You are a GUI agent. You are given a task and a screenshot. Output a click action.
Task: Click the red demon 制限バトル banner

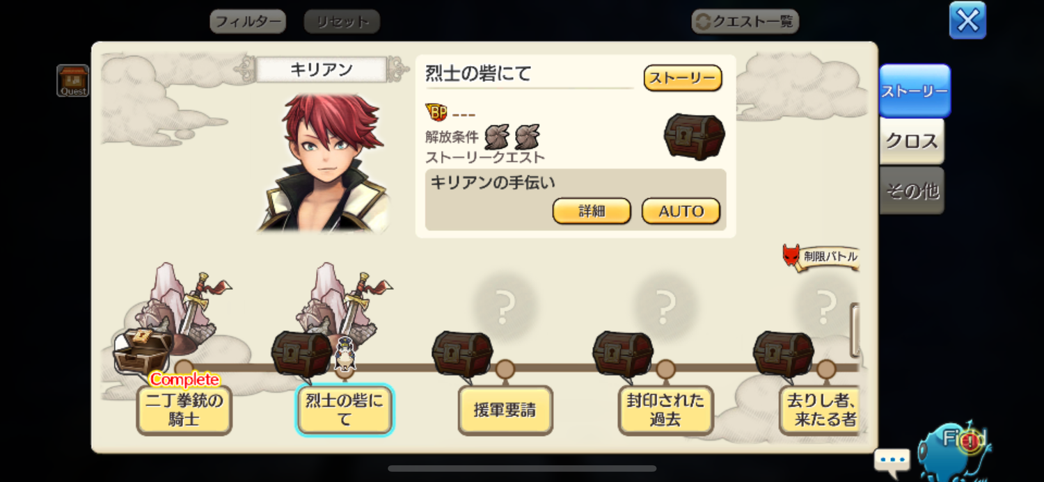pyautogui.click(x=821, y=256)
